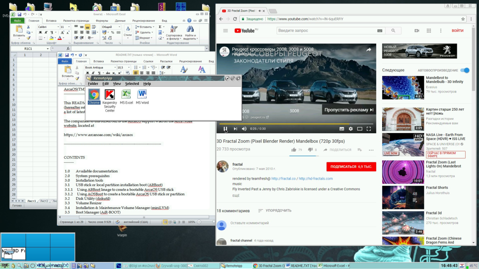The height and width of the screenshot is (269, 479).
Task: Mute the YouTube player volume
Action: (244, 129)
